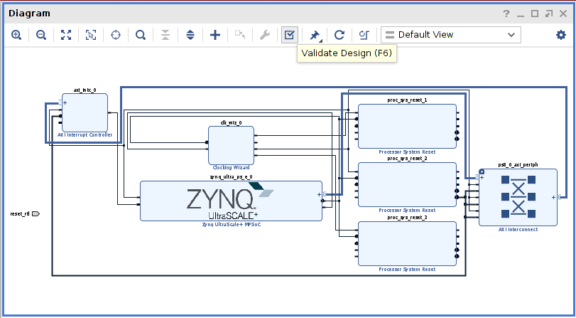Expand ps8_0_axi_periph output interface plus

tap(553, 198)
